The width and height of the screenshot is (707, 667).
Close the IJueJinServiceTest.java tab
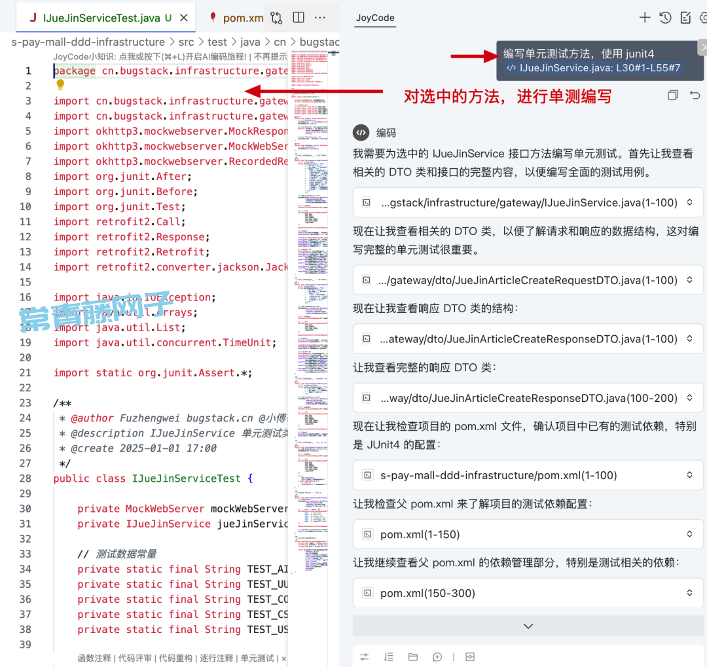click(184, 18)
